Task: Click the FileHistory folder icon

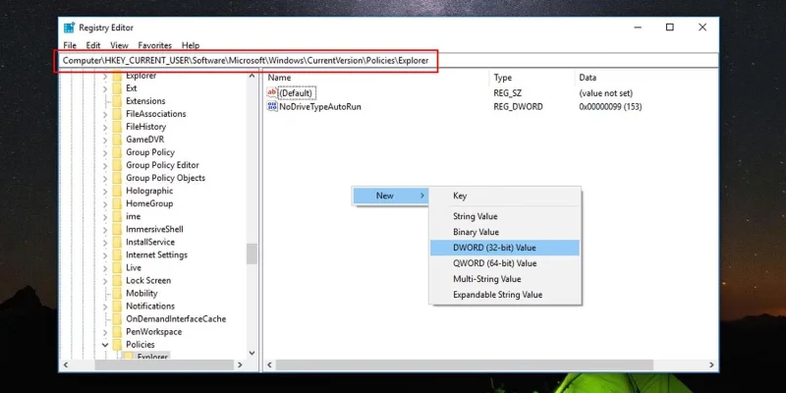Action: click(x=117, y=127)
